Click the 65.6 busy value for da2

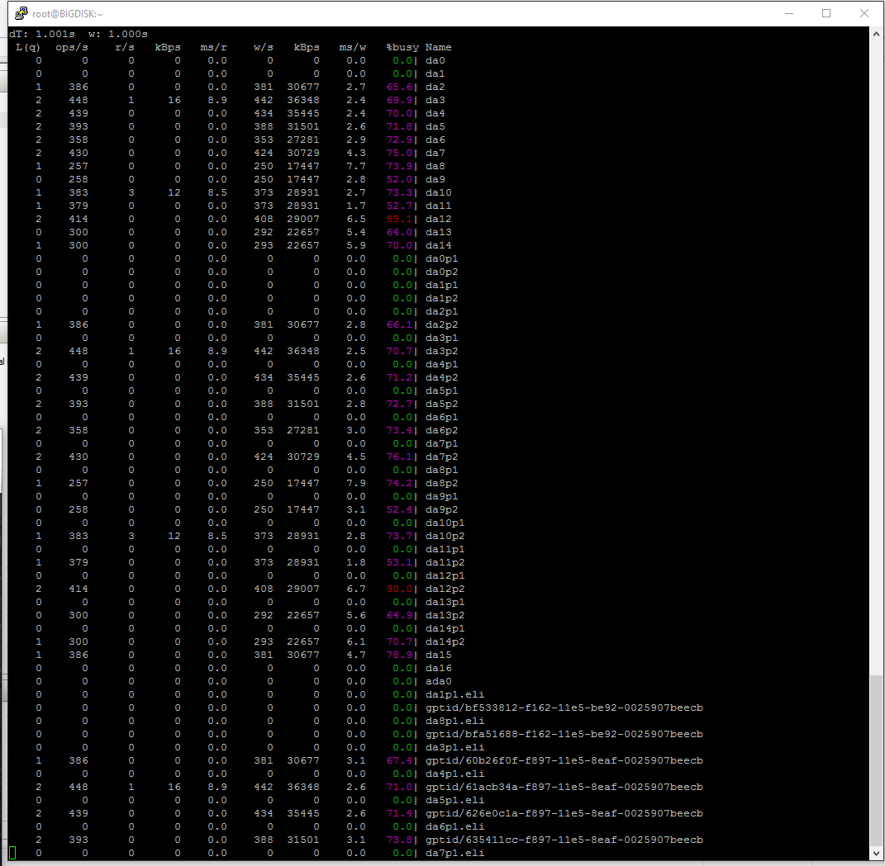(x=399, y=87)
